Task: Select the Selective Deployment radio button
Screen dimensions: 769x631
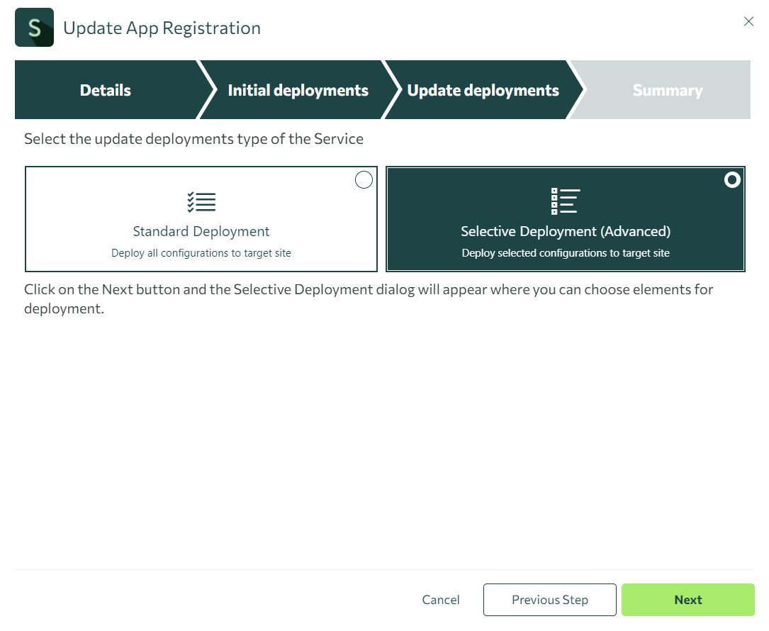Action: pyautogui.click(x=732, y=179)
